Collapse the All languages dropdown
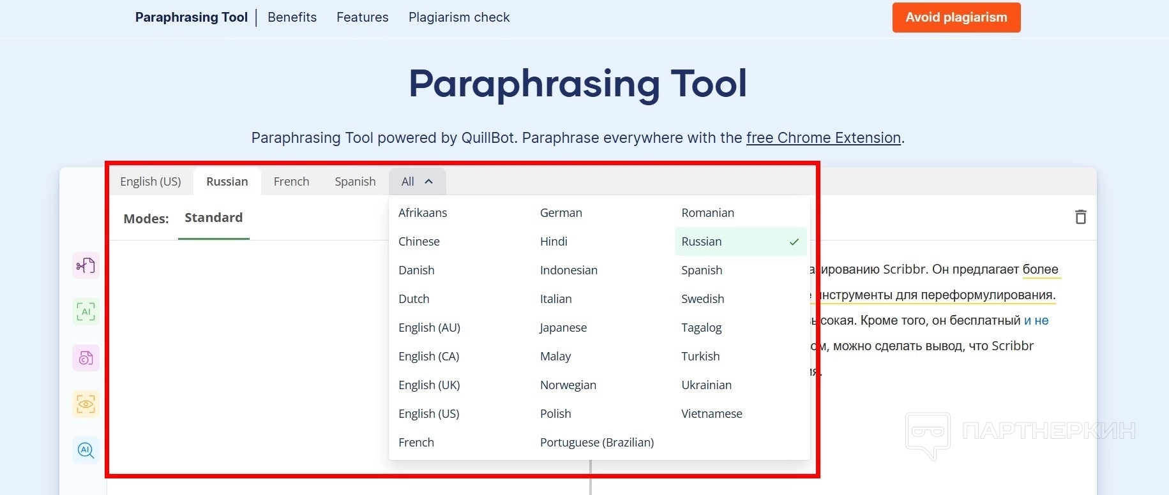Image resolution: width=1169 pixels, height=495 pixels. tap(417, 182)
